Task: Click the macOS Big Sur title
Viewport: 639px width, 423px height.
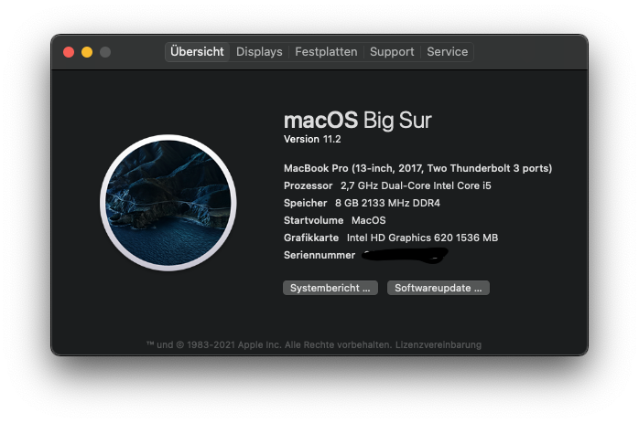Action: [x=357, y=121]
